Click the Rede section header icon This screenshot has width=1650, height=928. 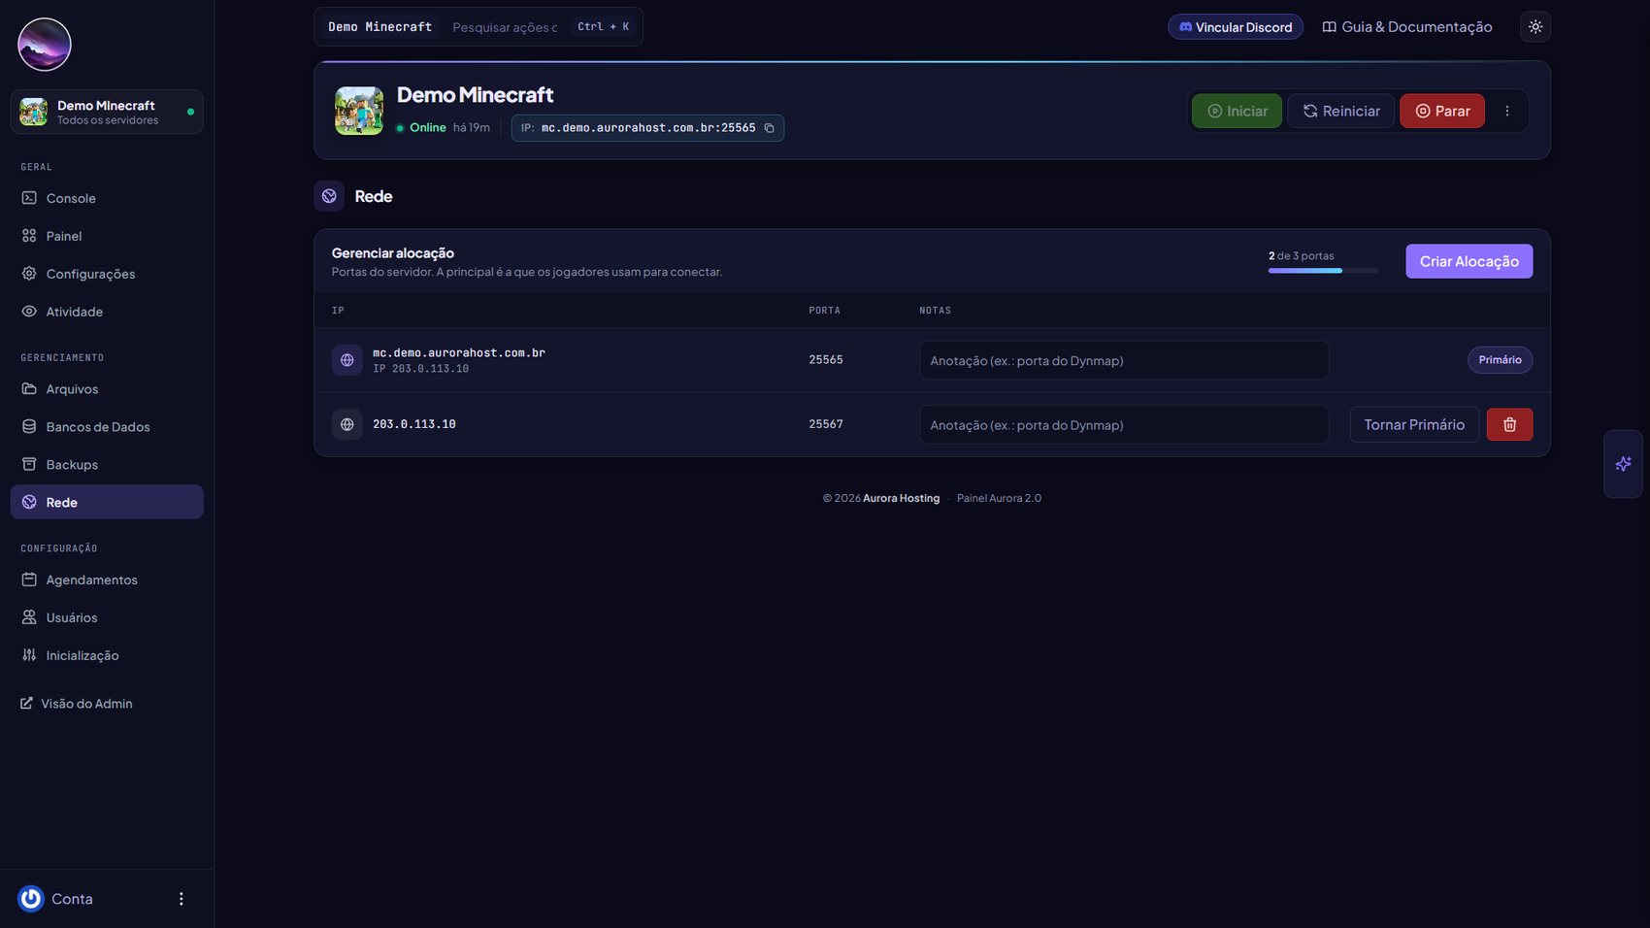coord(329,196)
